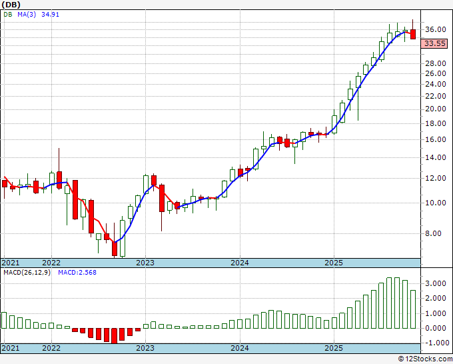Click the 3.000 MACD axis label
The height and width of the screenshot is (364, 453).
click(436, 283)
